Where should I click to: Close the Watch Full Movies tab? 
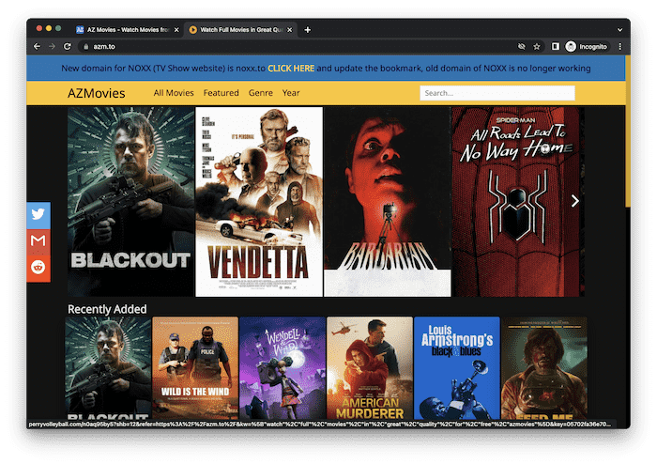coord(289,30)
